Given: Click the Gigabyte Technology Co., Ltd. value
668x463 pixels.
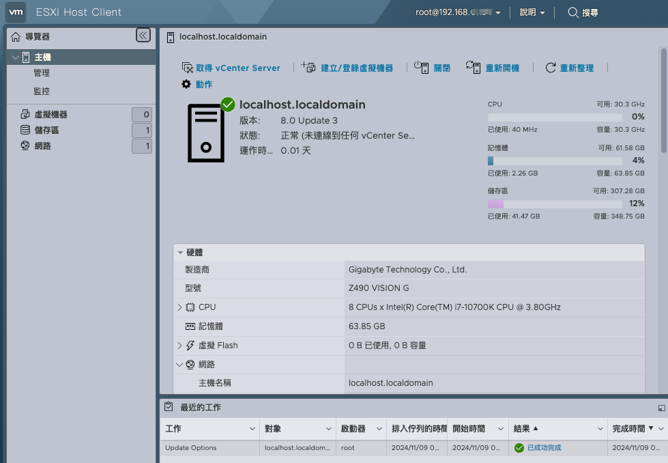Looking at the screenshot, I should pos(407,270).
